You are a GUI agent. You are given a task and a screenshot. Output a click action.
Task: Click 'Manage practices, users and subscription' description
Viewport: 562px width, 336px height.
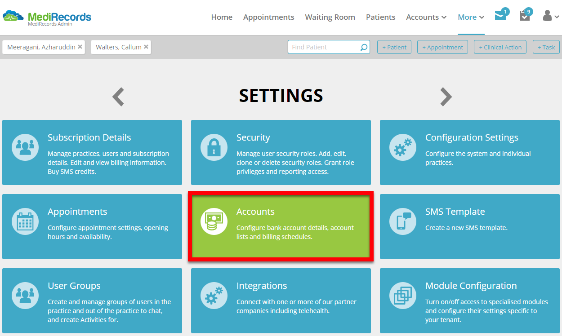click(108, 163)
